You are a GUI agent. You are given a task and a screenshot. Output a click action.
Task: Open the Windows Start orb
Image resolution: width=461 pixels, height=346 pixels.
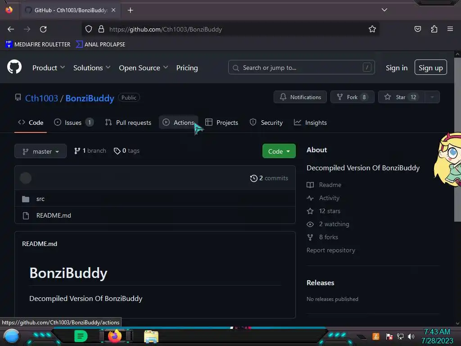11,336
